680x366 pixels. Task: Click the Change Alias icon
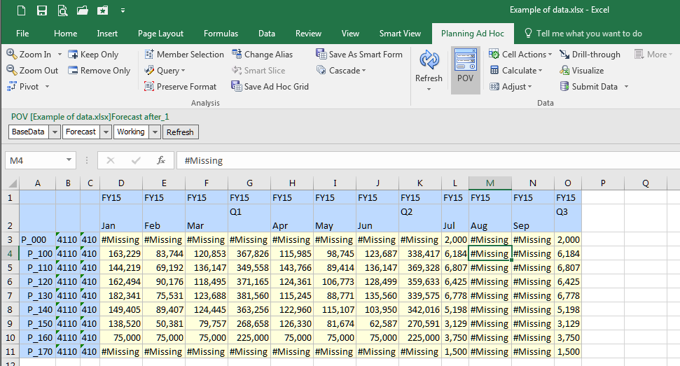(237, 55)
